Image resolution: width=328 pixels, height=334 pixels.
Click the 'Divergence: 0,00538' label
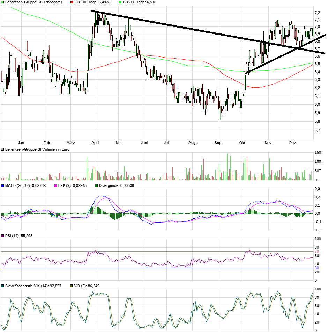(116, 185)
